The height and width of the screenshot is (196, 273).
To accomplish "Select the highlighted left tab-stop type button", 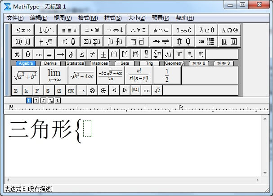I will (29, 100).
